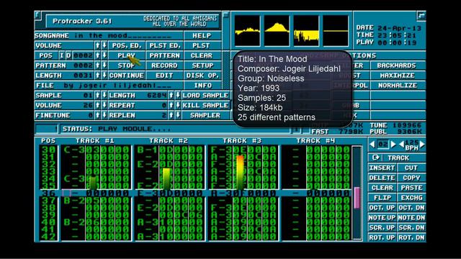Increase REPLEN value with up arrow

pyautogui.click(x=171, y=115)
